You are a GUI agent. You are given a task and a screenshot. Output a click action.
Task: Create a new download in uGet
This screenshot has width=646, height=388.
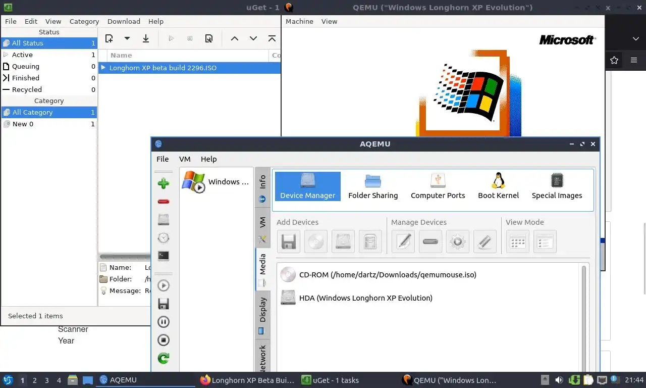coord(109,38)
